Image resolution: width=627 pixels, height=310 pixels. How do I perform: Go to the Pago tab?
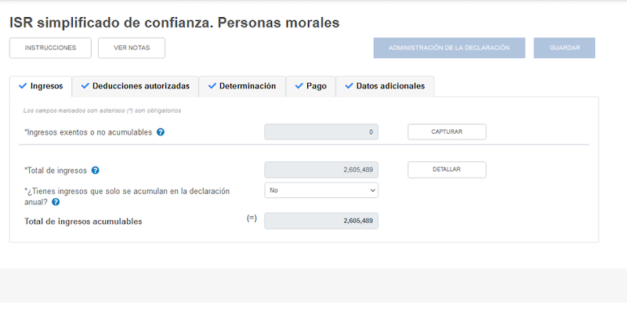tap(310, 86)
